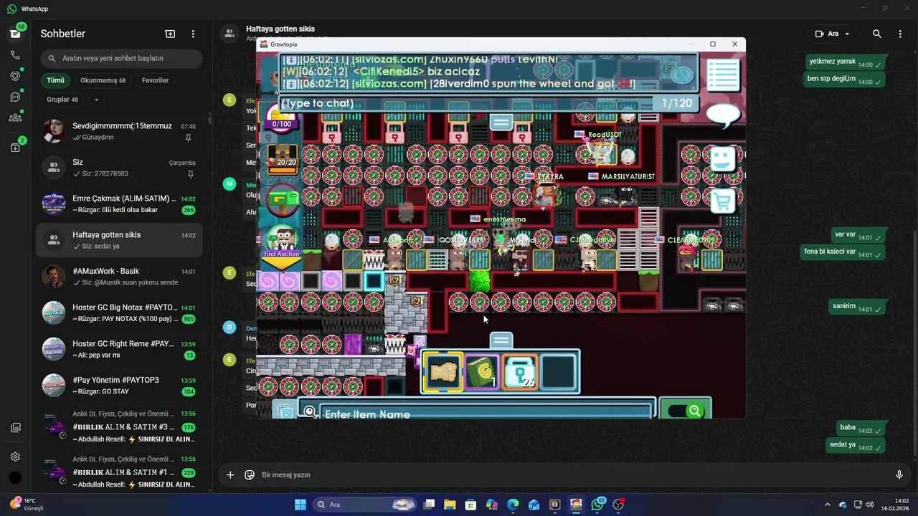Open Hoster GC Right Reme chat

pyautogui.click(x=119, y=349)
